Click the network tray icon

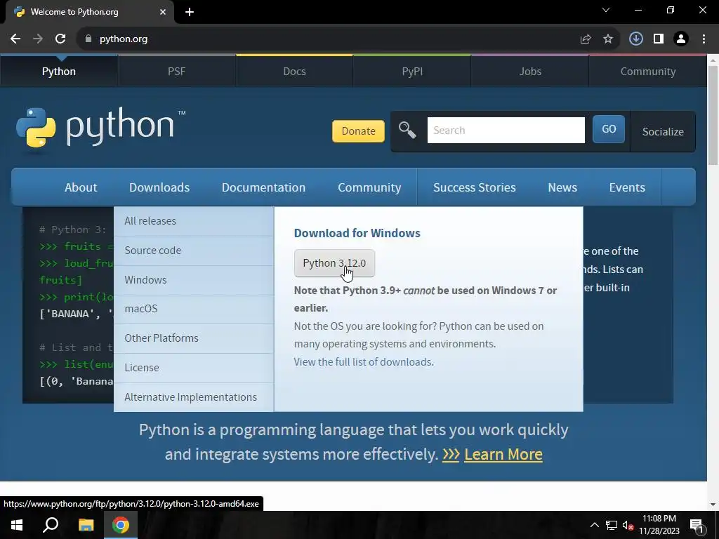point(612,525)
